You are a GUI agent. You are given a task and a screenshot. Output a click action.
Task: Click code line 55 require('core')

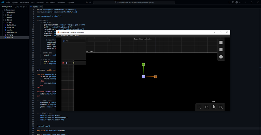click(43, 126)
